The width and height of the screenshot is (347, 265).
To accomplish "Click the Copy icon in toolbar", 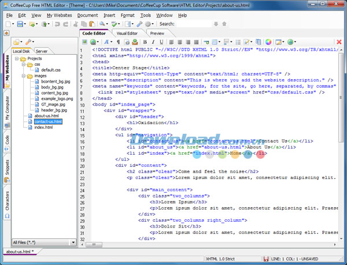I will click(84, 24).
